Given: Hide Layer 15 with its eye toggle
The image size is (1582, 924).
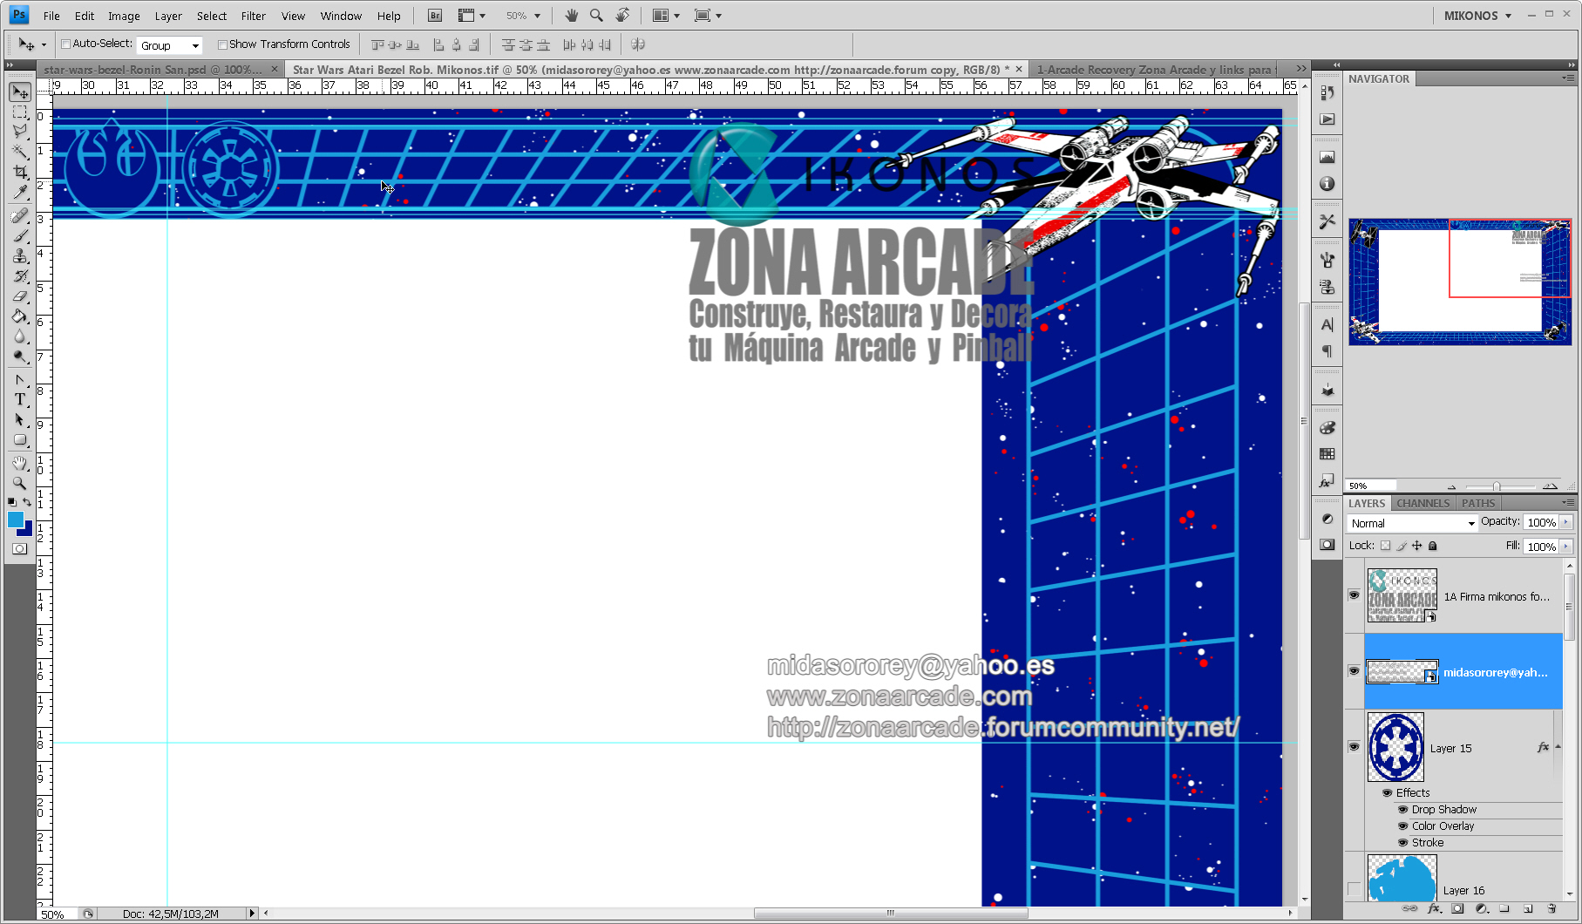Looking at the screenshot, I should [x=1354, y=747].
